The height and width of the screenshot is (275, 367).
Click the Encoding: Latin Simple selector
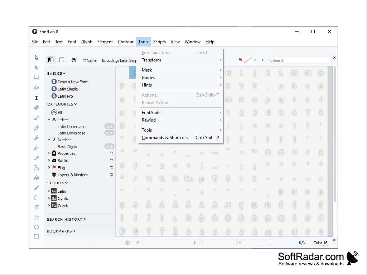click(x=119, y=60)
